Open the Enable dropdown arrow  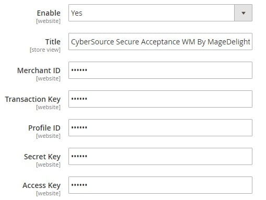(x=243, y=13)
